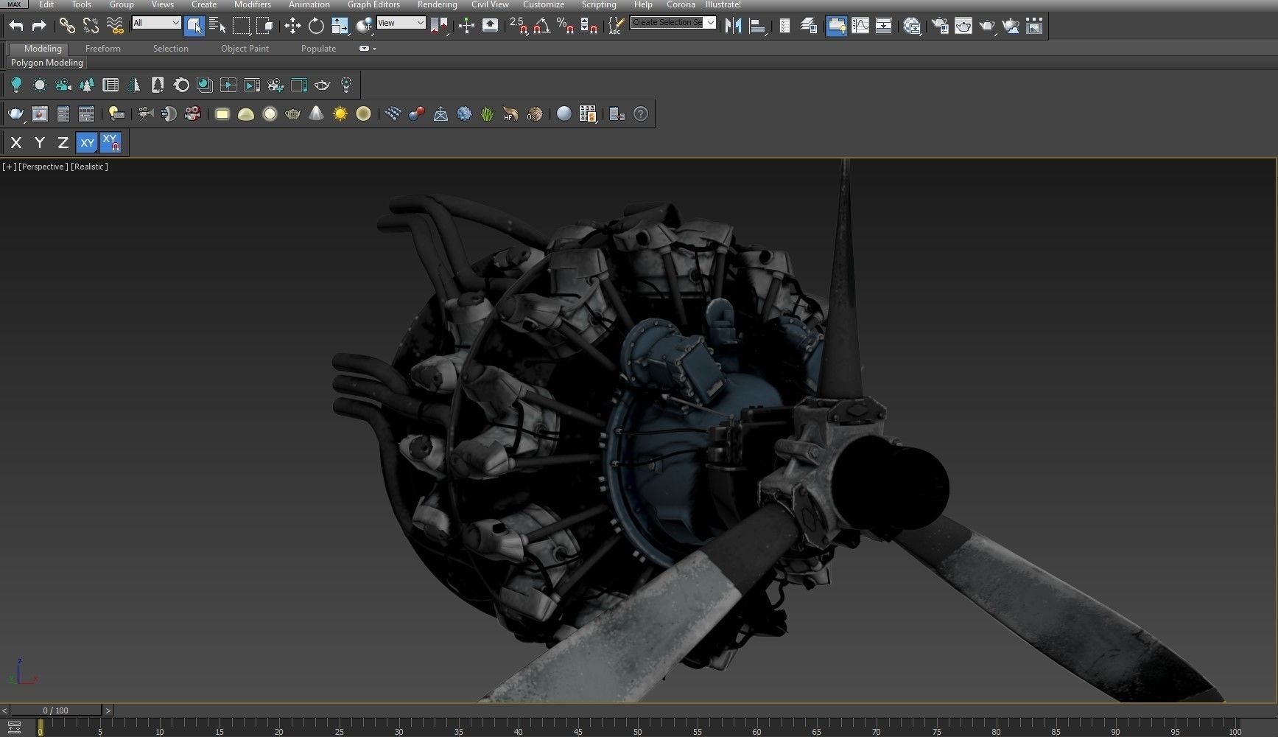Switch to the Object Paint ribbon tab

pyautogui.click(x=245, y=49)
